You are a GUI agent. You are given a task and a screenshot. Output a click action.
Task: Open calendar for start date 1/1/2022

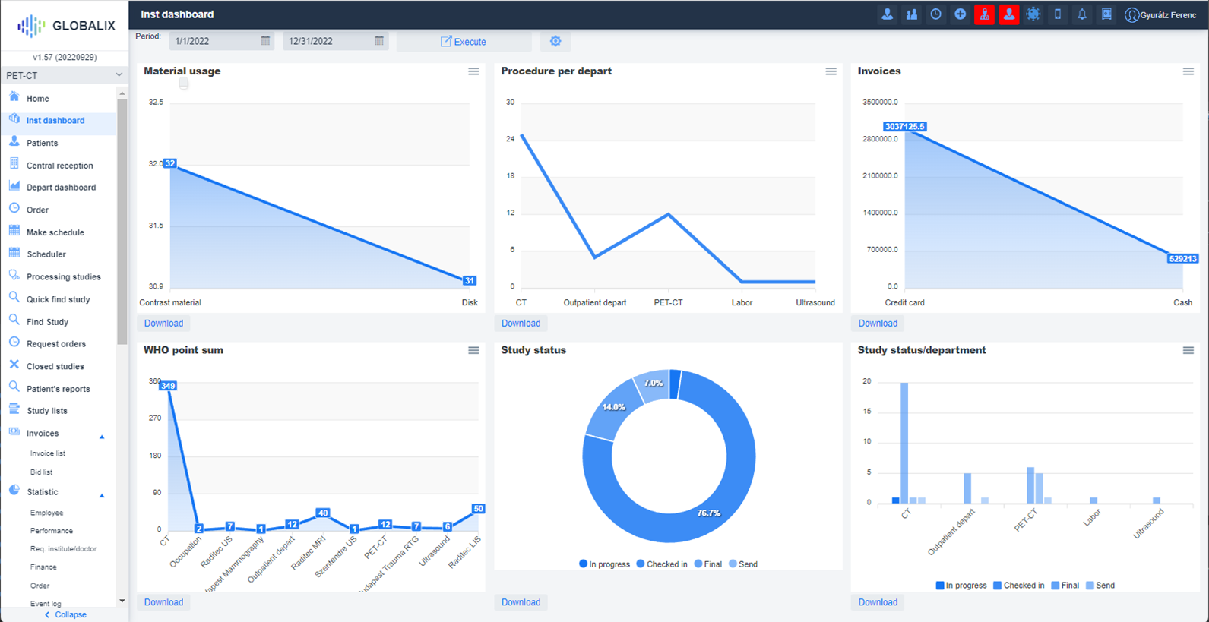(265, 41)
